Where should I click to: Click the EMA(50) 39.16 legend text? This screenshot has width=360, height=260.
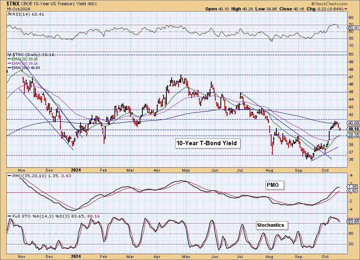click(x=25, y=63)
